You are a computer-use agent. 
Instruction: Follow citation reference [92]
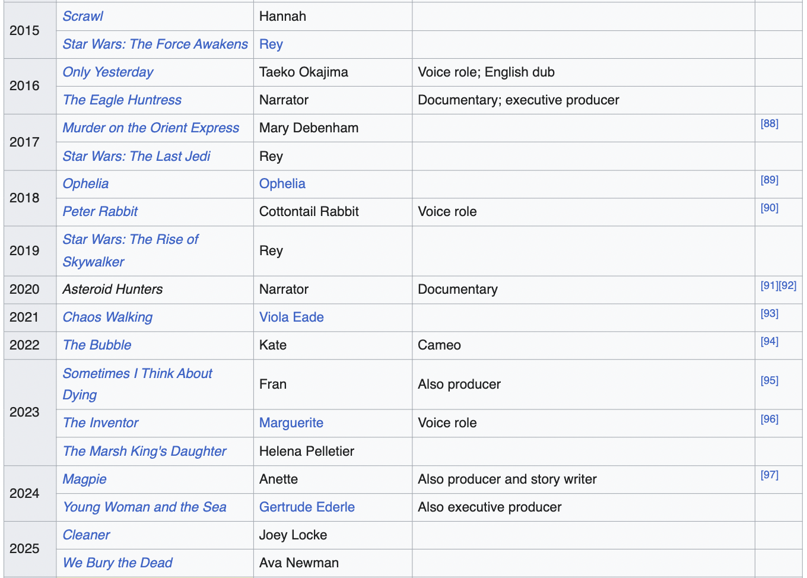coord(788,285)
